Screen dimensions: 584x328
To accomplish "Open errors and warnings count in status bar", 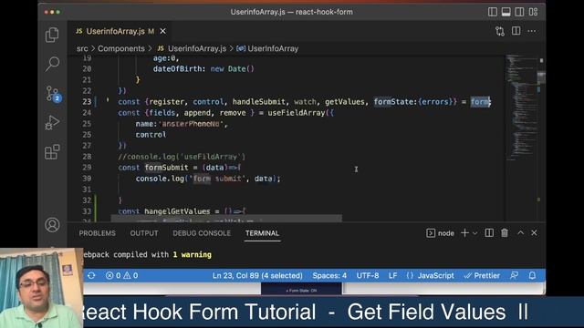I will (121, 275).
